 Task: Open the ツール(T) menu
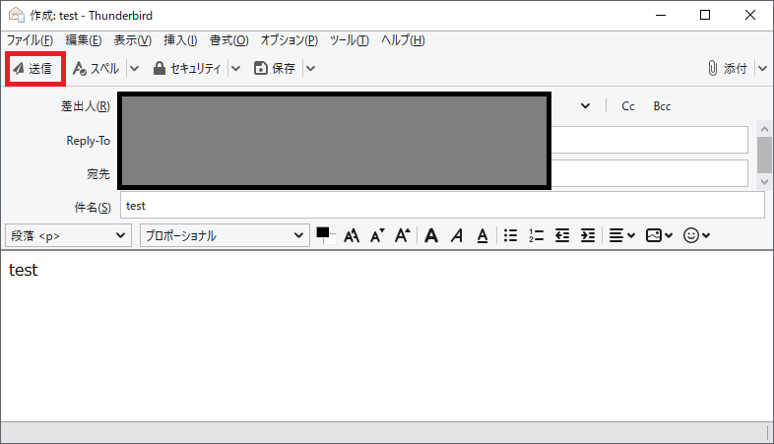click(349, 40)
